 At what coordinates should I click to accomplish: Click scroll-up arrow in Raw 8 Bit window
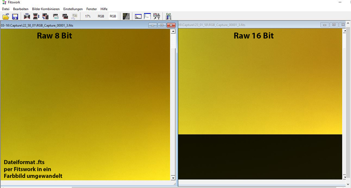173,31
